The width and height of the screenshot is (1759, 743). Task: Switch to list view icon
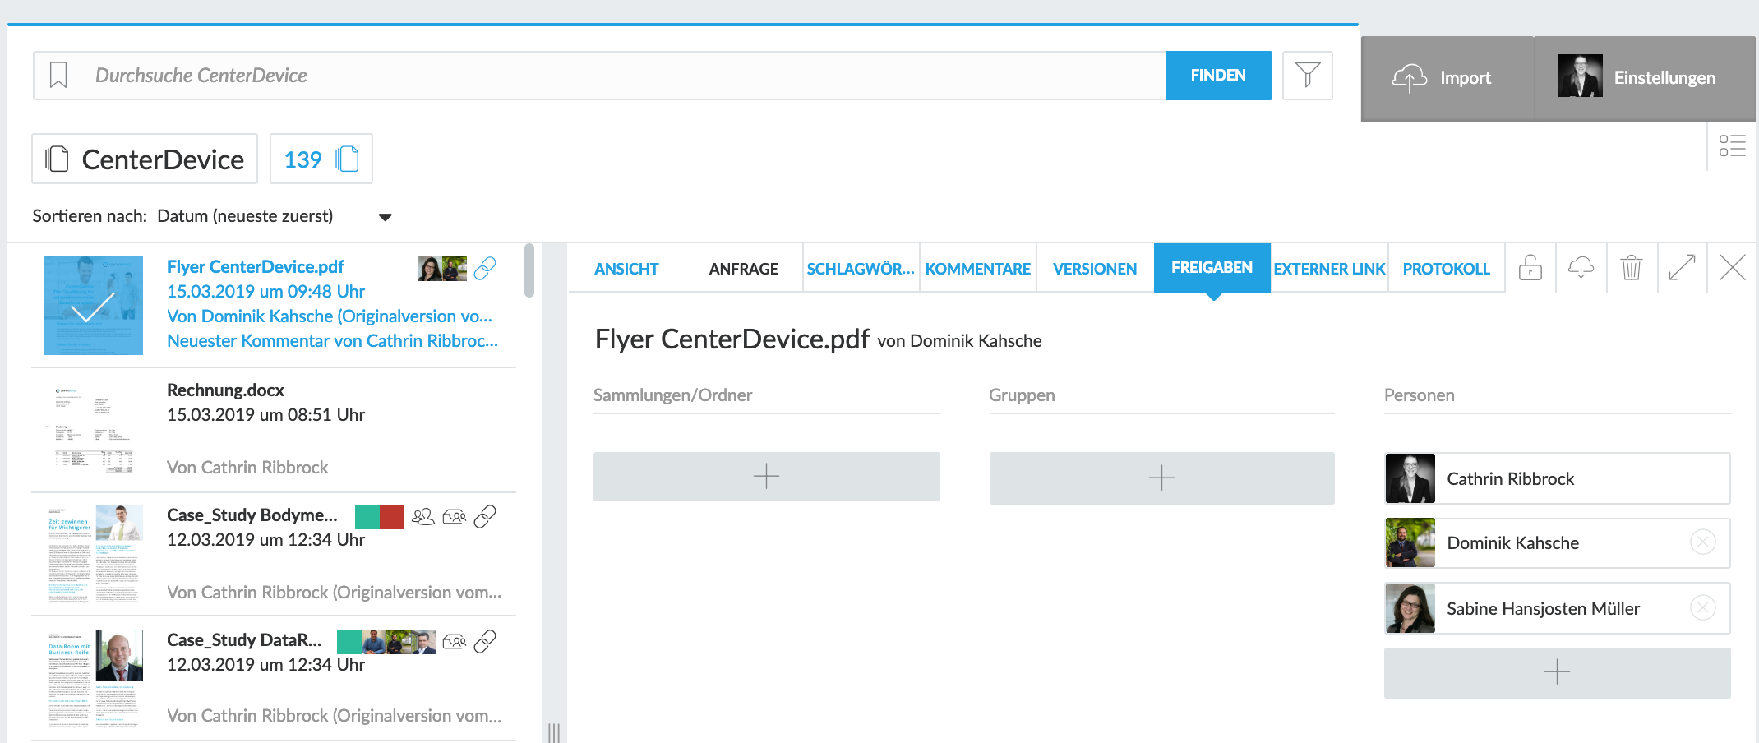1732,146
